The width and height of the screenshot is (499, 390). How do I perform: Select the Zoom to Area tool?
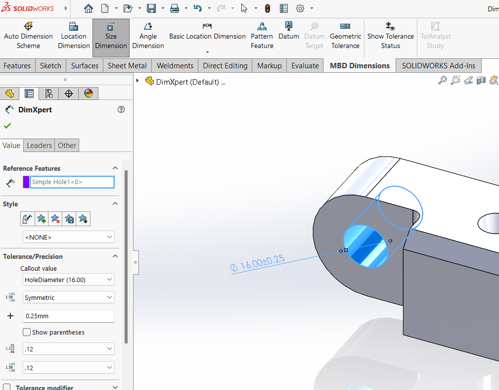pos(455,80)
